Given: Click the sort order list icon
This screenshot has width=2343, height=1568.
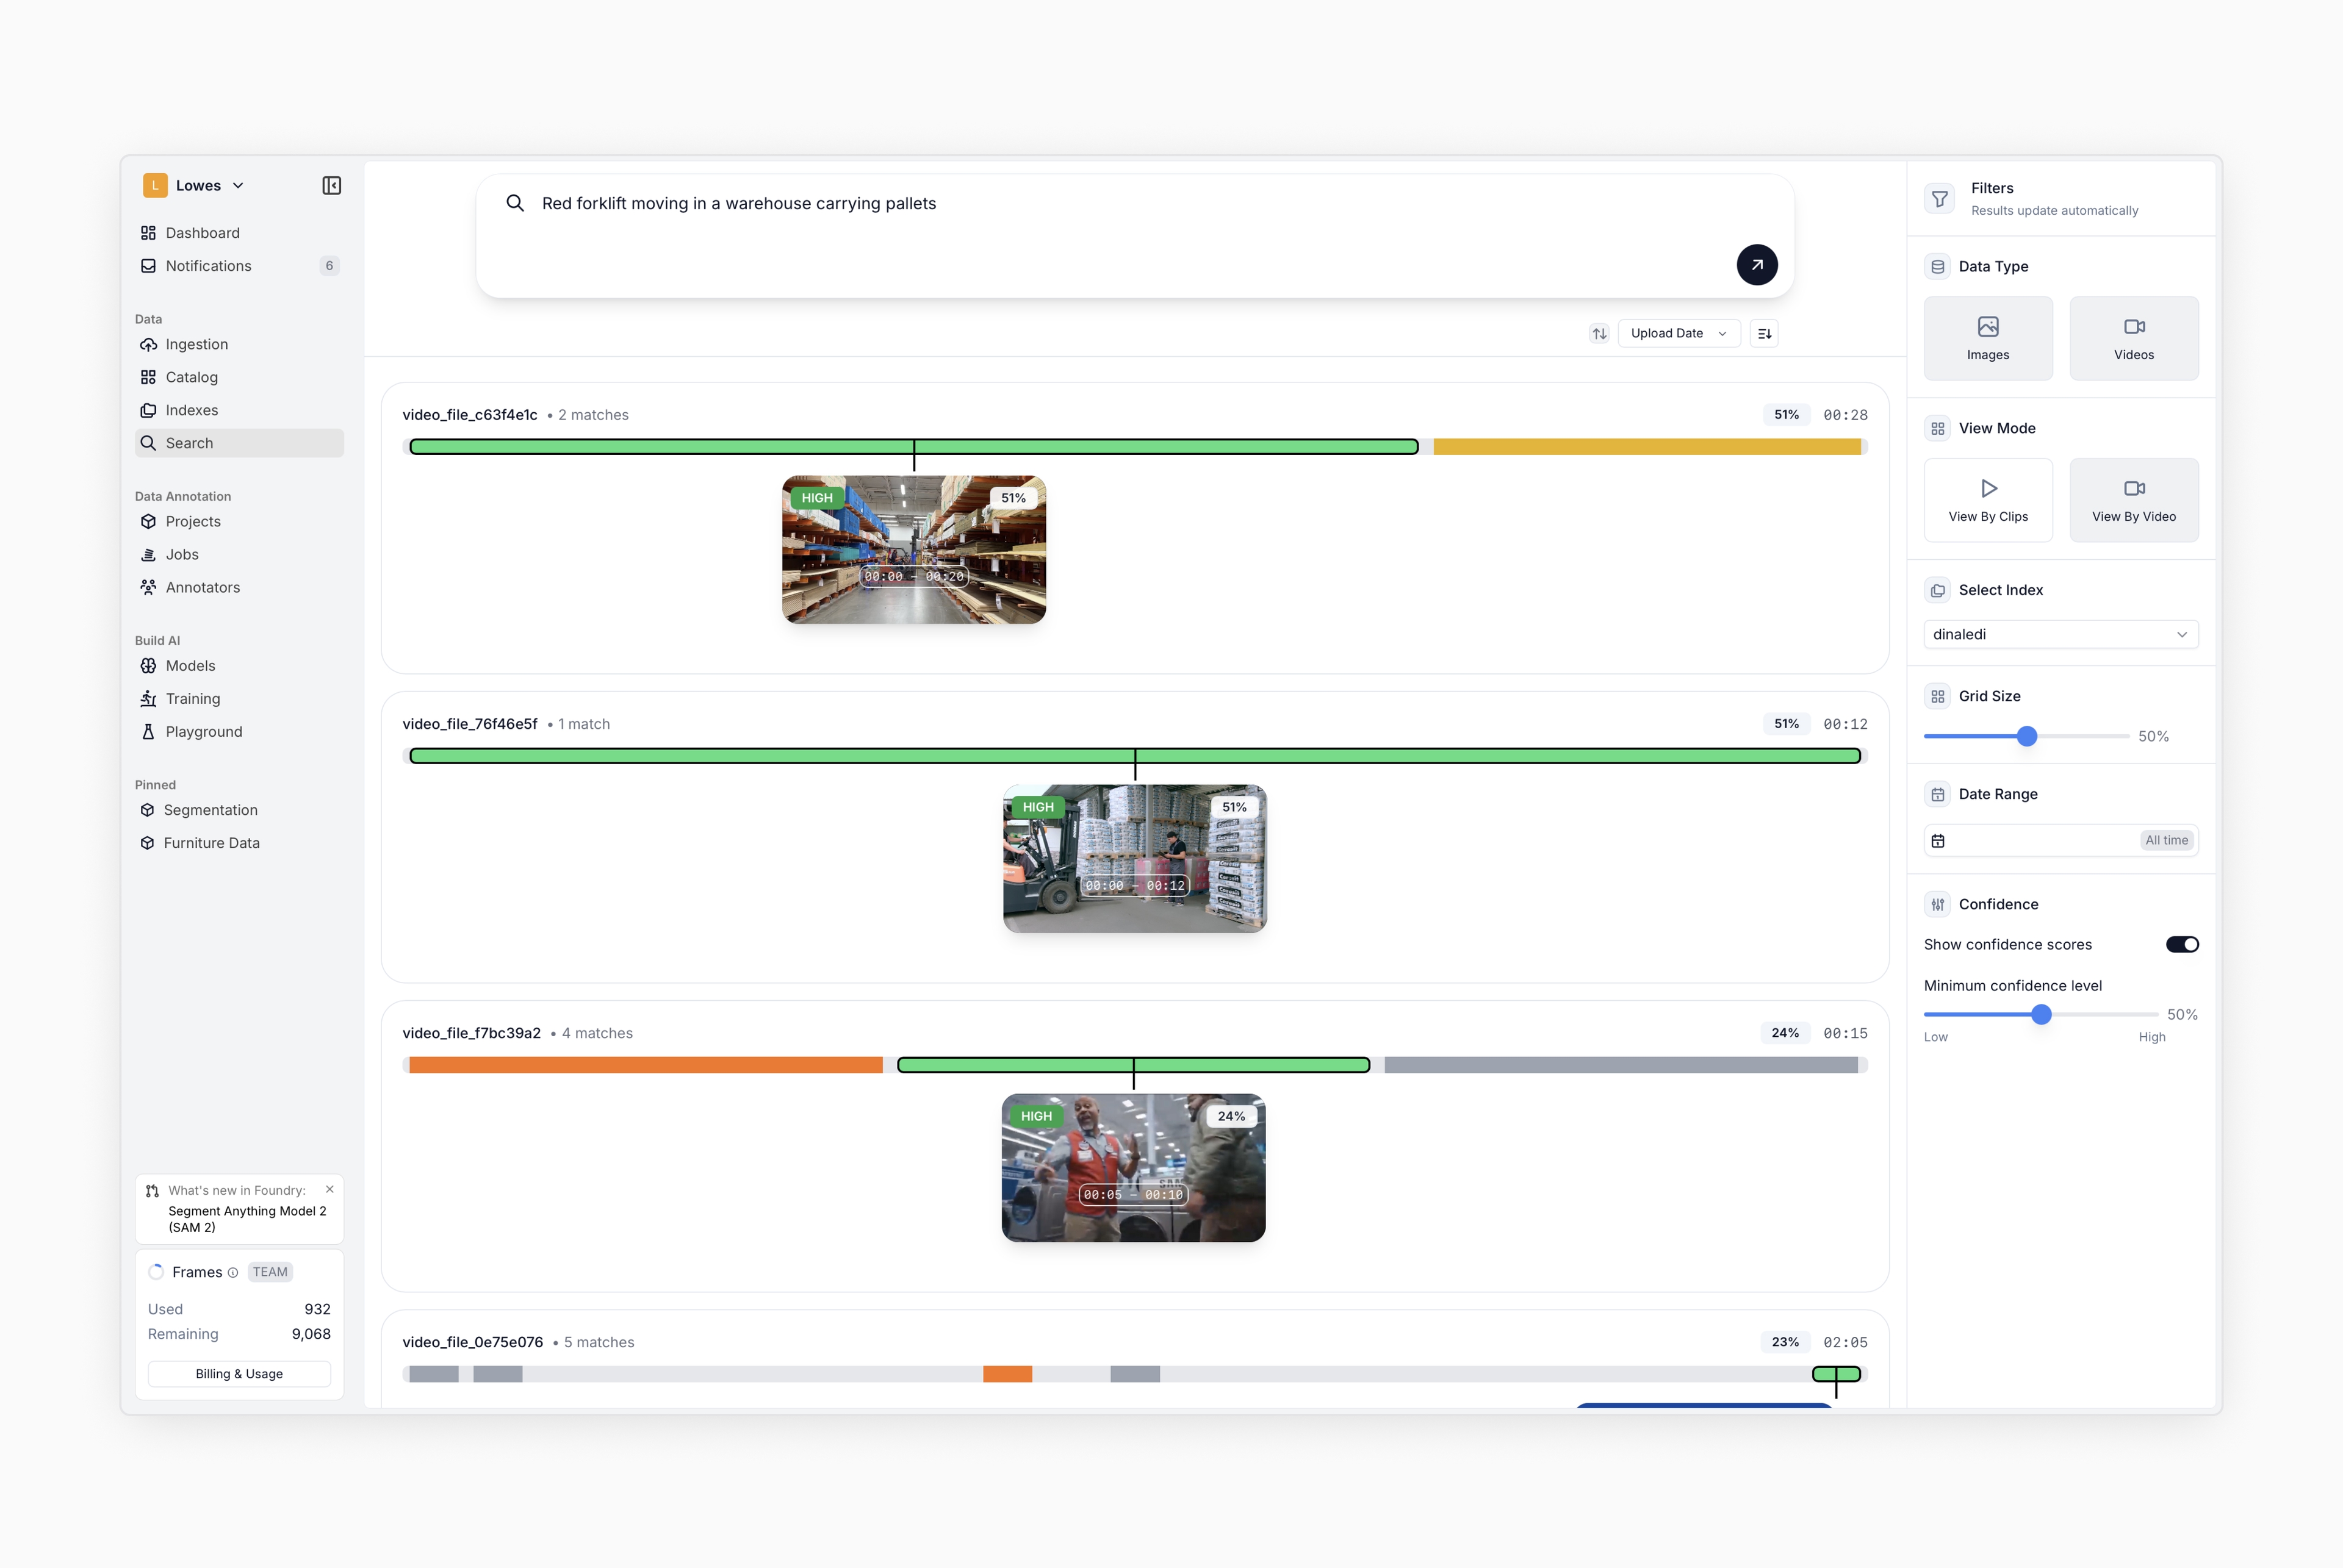Looking at the screenshot, I should click(x=1765, y=334).
